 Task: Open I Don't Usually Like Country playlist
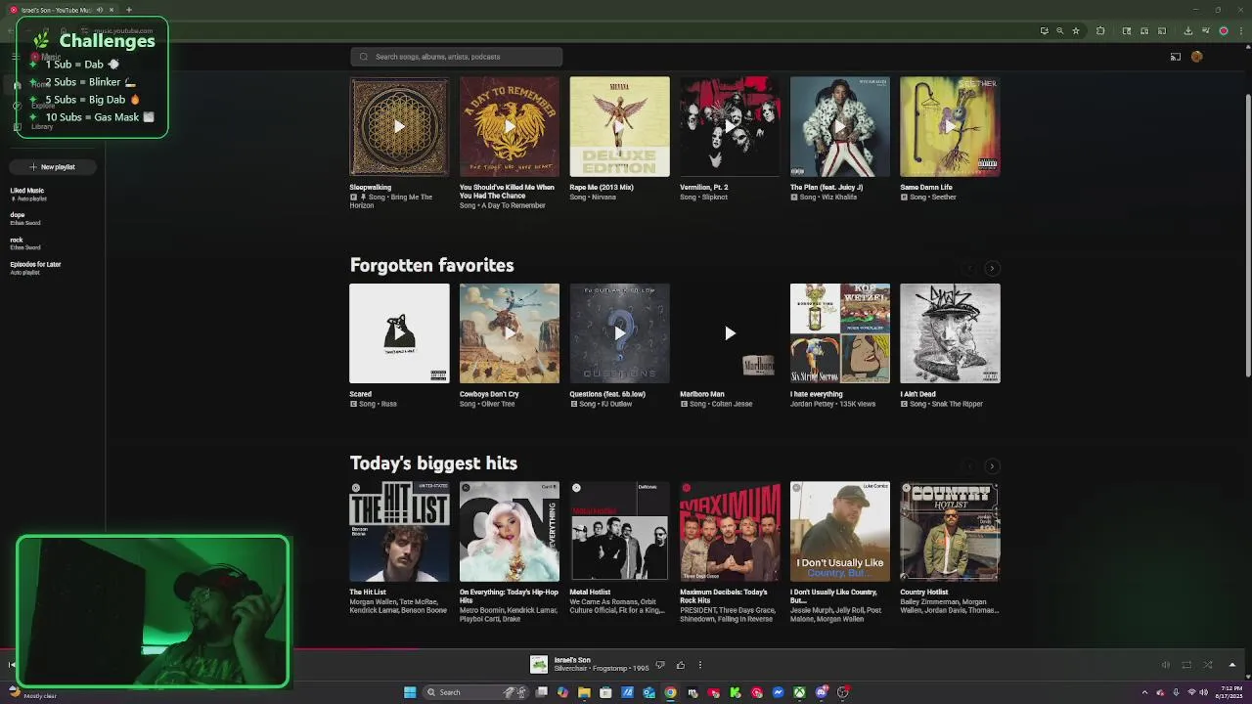pyautogui.click(x=840, y=531)
